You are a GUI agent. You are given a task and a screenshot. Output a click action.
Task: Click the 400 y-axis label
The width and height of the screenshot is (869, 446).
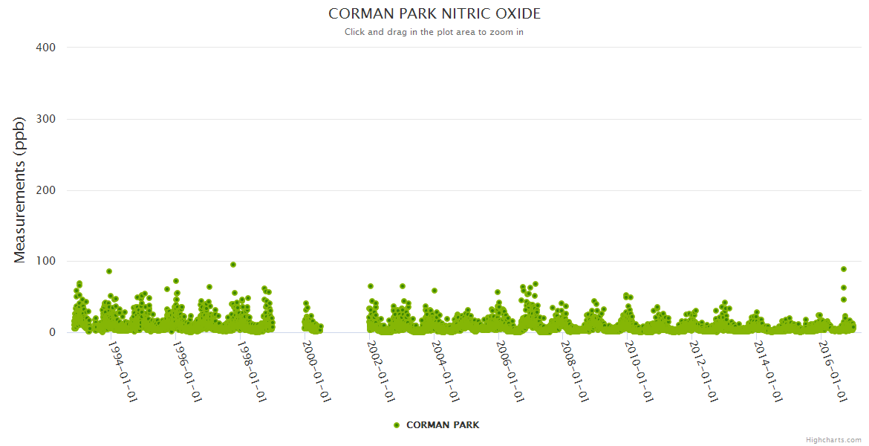pos(45,48)
